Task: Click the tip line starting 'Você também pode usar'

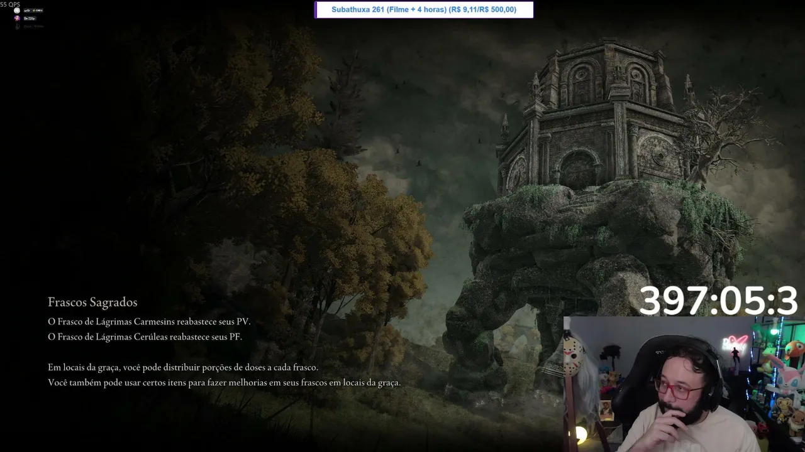Action: point(224,382)
